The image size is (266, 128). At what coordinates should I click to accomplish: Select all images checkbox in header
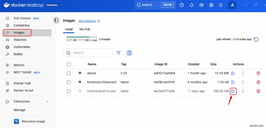(x=68, y=64)
